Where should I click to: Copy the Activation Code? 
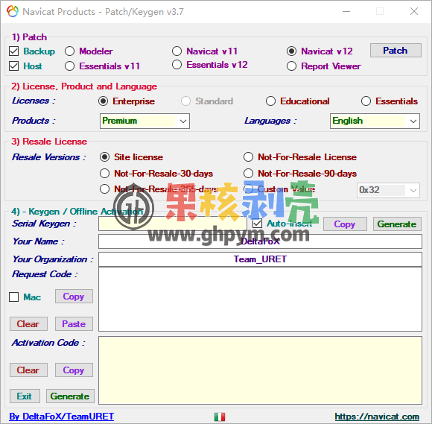click(x=74, y=370)
